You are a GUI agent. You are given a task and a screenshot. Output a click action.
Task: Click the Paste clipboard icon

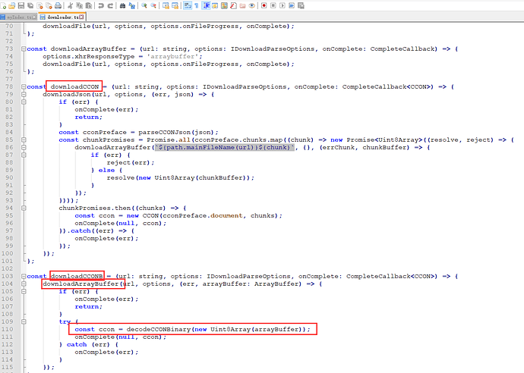(x=89, y=5)
